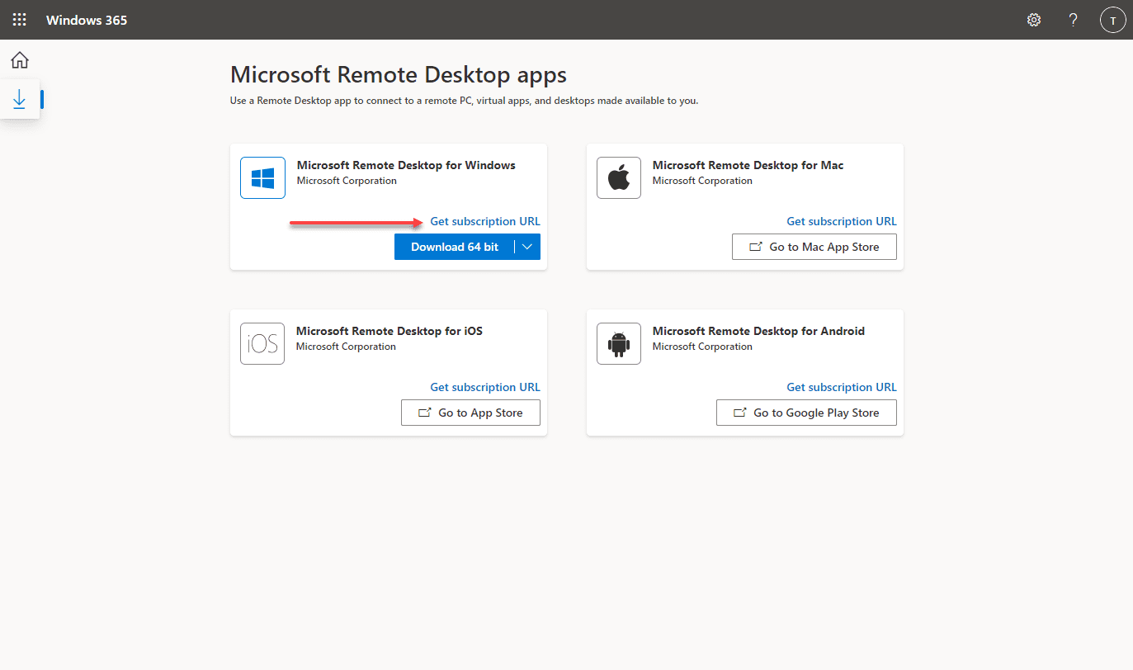Get subscription URL for Mac
Image resolution: width=1133 pixels, height=670 pixels.
(841, 220)
